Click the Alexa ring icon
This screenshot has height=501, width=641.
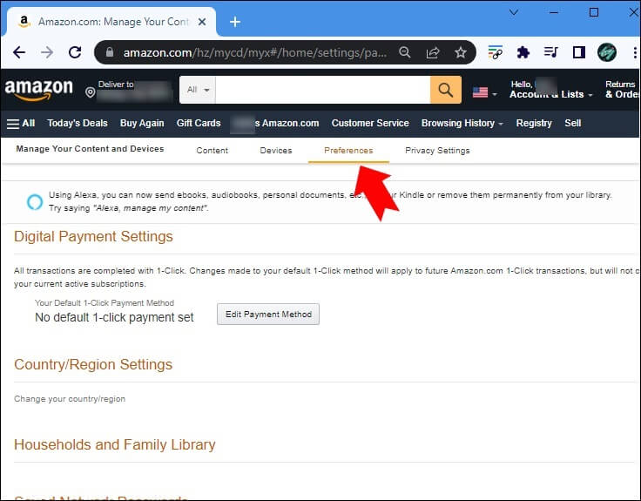pos(35,201)
